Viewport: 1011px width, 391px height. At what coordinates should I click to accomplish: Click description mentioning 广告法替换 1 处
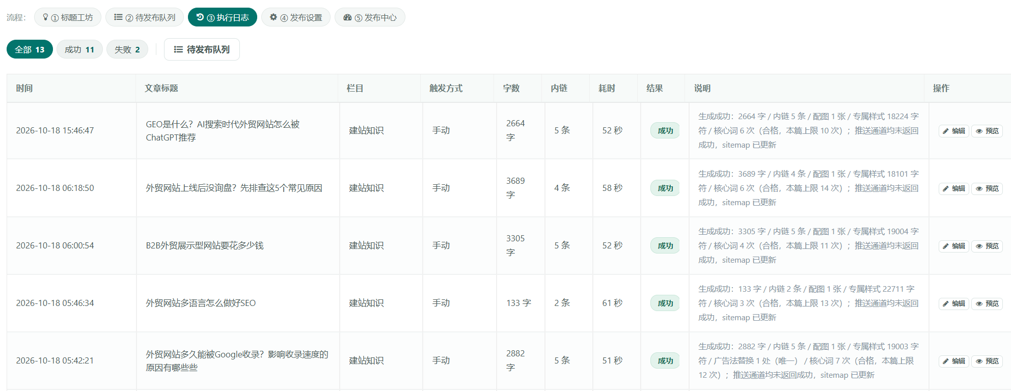[x=808, y=361]
